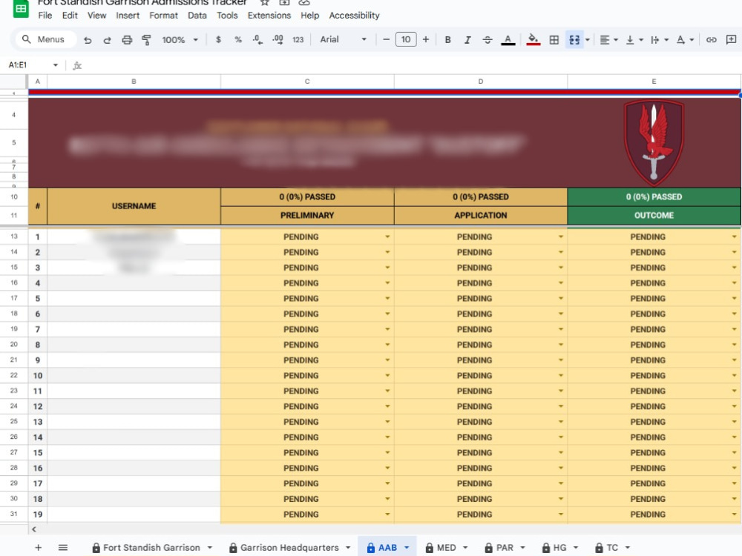Open AAB tab dropdown arrow

click(x=407, y=548)
